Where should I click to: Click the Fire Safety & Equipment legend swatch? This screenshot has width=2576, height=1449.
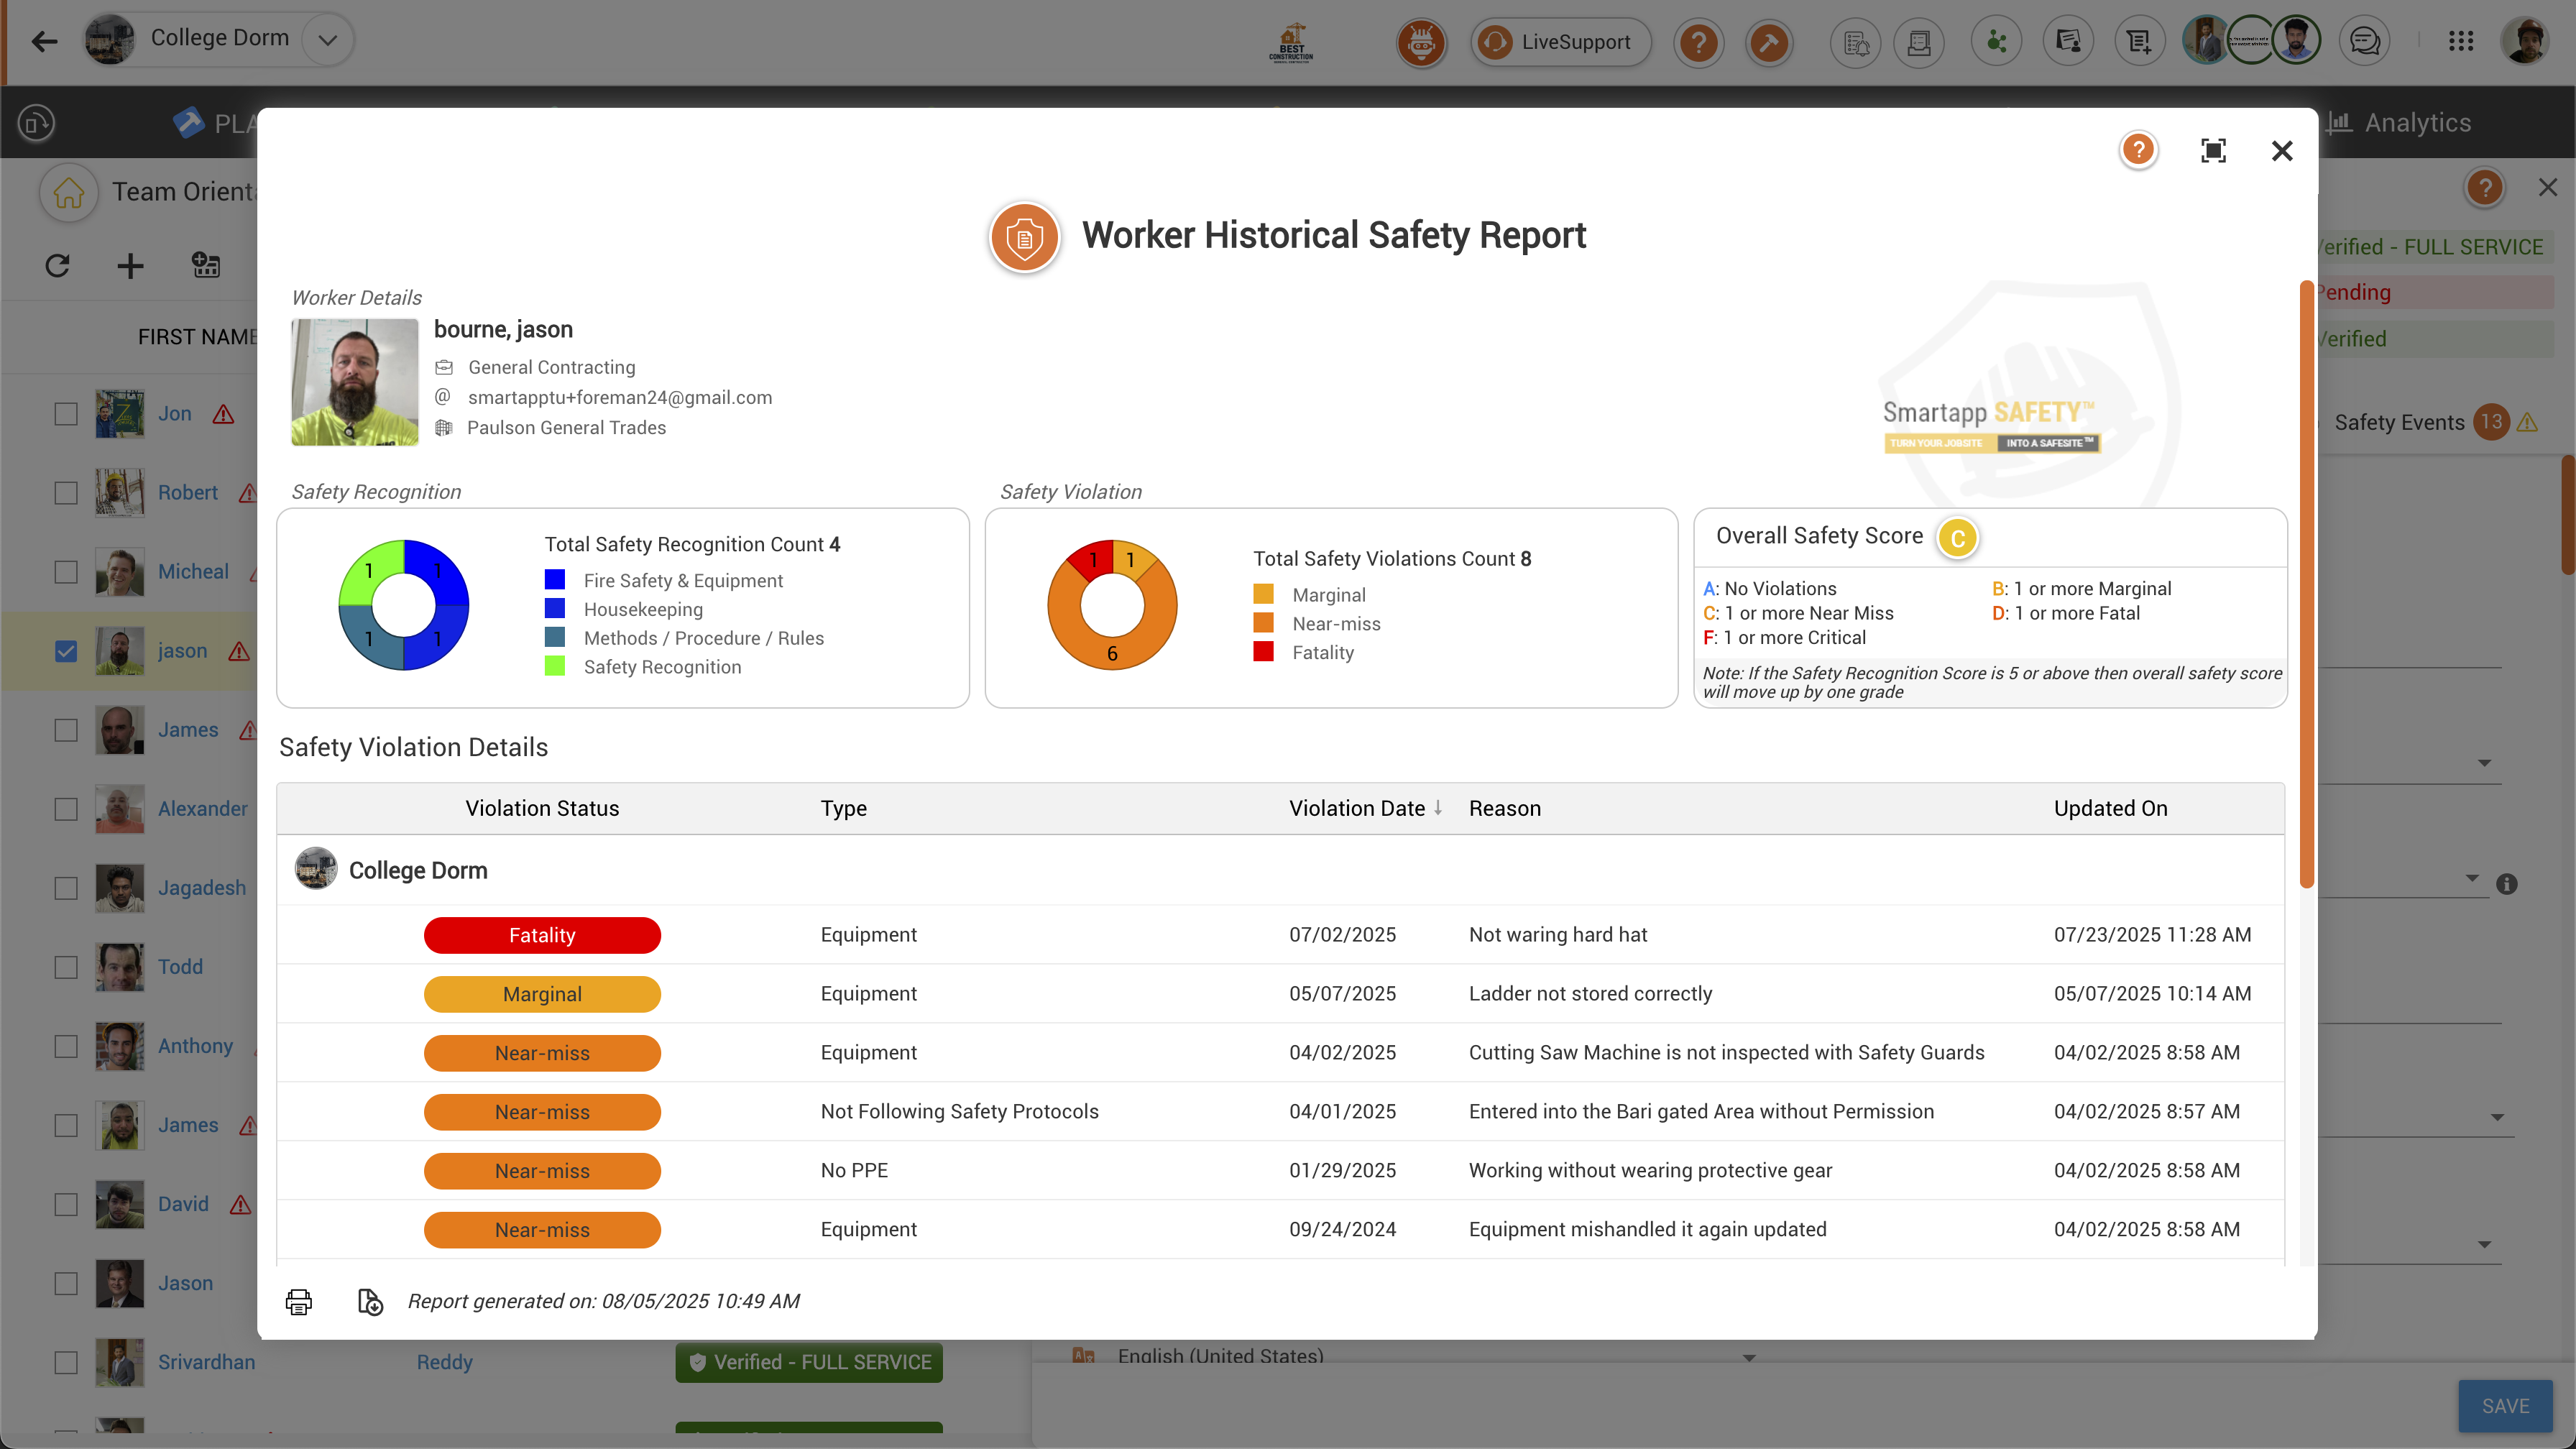coord(555,580)
